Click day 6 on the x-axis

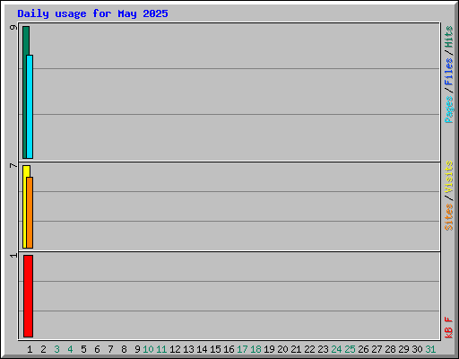pyautogui.click(x=97, y=349)
